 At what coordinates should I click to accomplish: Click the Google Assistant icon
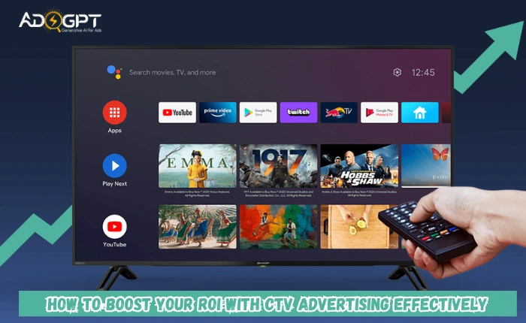coord(114,72)
